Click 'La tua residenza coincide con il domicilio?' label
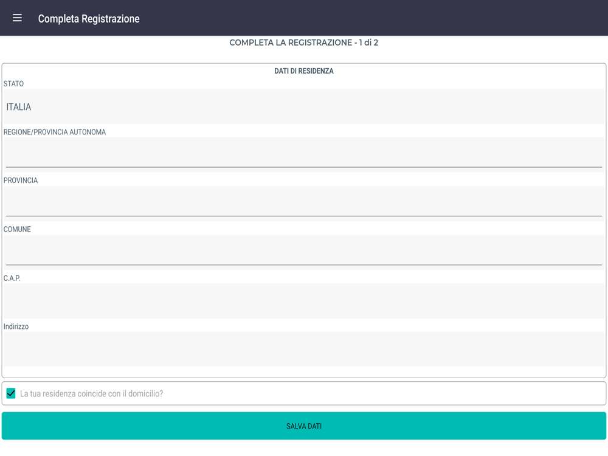This screenshot has width=608, height=456. point(92,393)
